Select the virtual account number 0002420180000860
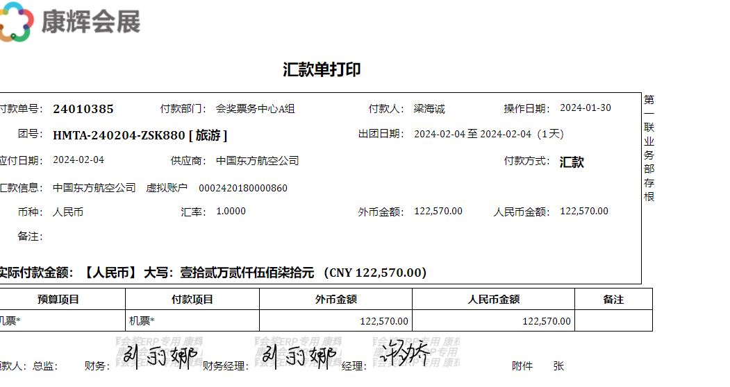 click(242, 188)
